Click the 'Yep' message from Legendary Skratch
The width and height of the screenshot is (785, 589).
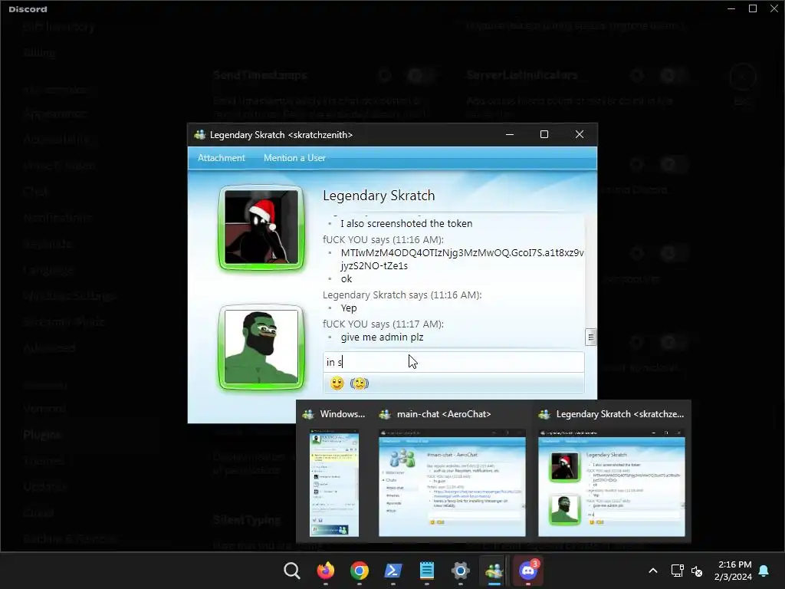(x=349, y=308)
